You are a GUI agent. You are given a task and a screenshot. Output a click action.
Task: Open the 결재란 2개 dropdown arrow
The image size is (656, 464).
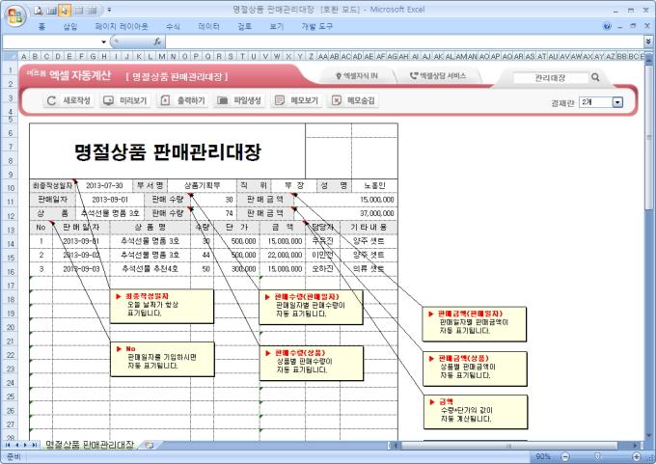(617, 102)
